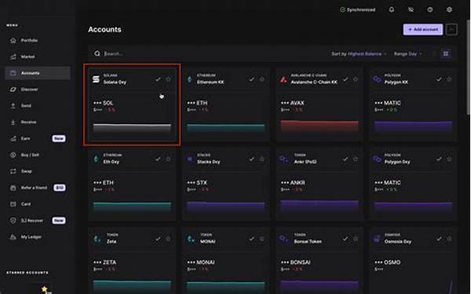Star the Avalanche C-Chain KK account

click(356, 79)
